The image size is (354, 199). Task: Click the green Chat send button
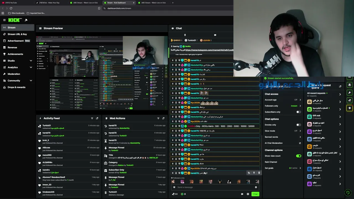click(x=255, y=194)
